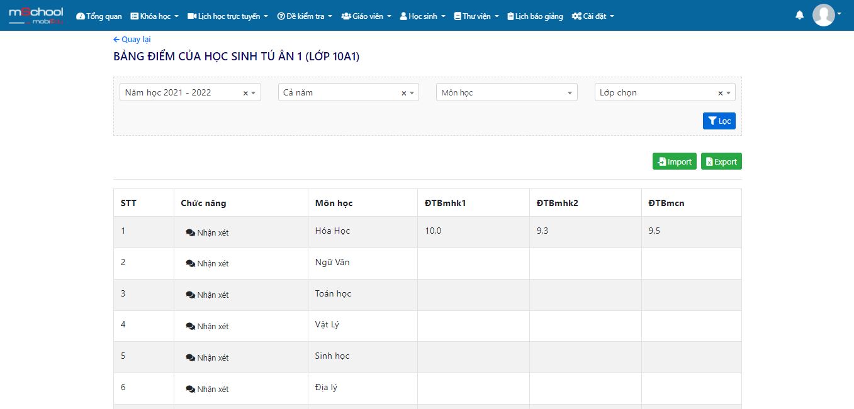
Task: Open the notification bell
Action: [800, 15]
